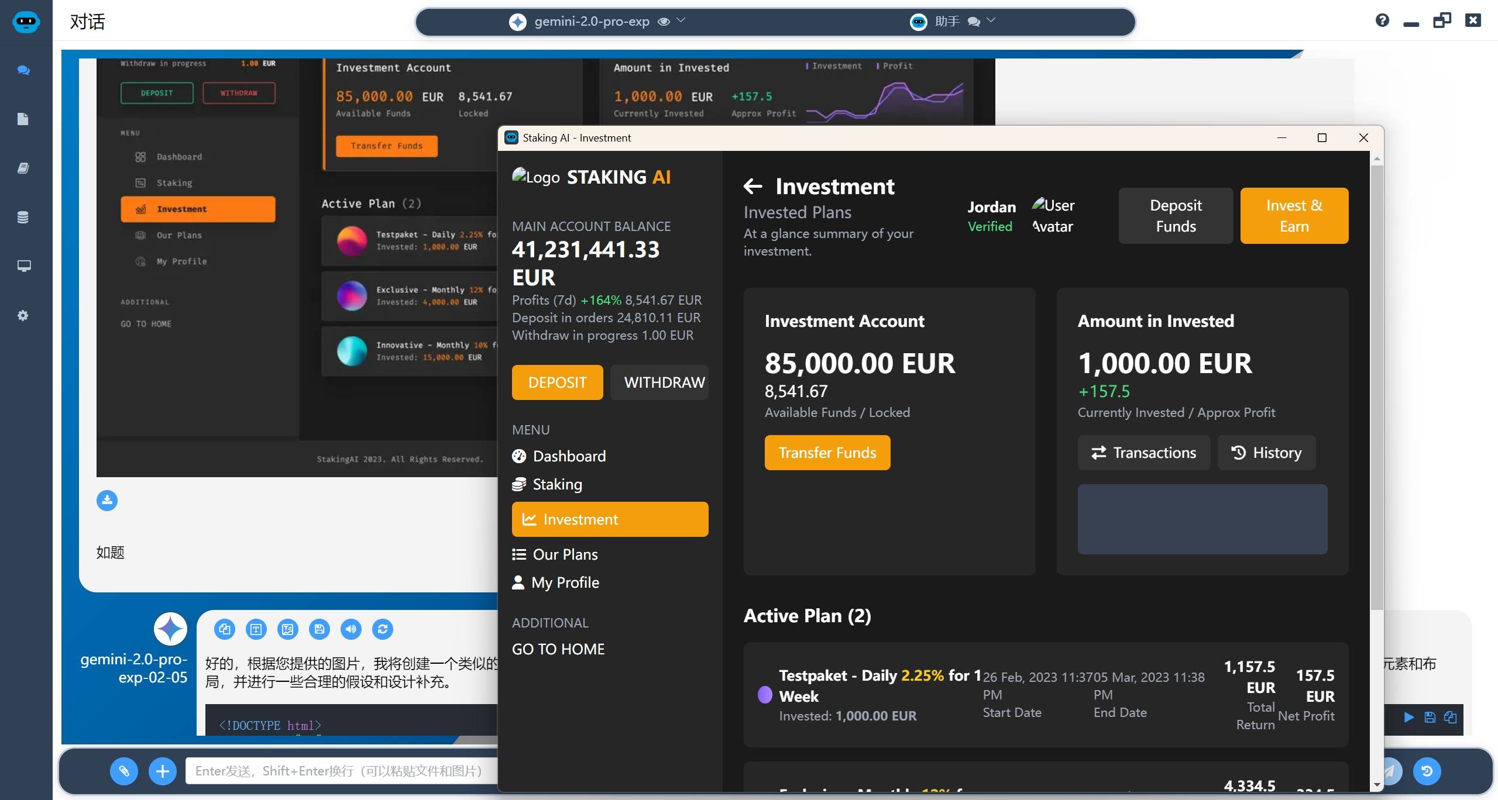Click the save message floppy icon
Viewport: 1498px width, 800px height.
click(x=319, y=629)
